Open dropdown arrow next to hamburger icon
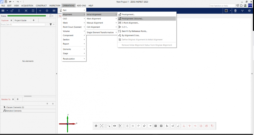 point(7,11)
